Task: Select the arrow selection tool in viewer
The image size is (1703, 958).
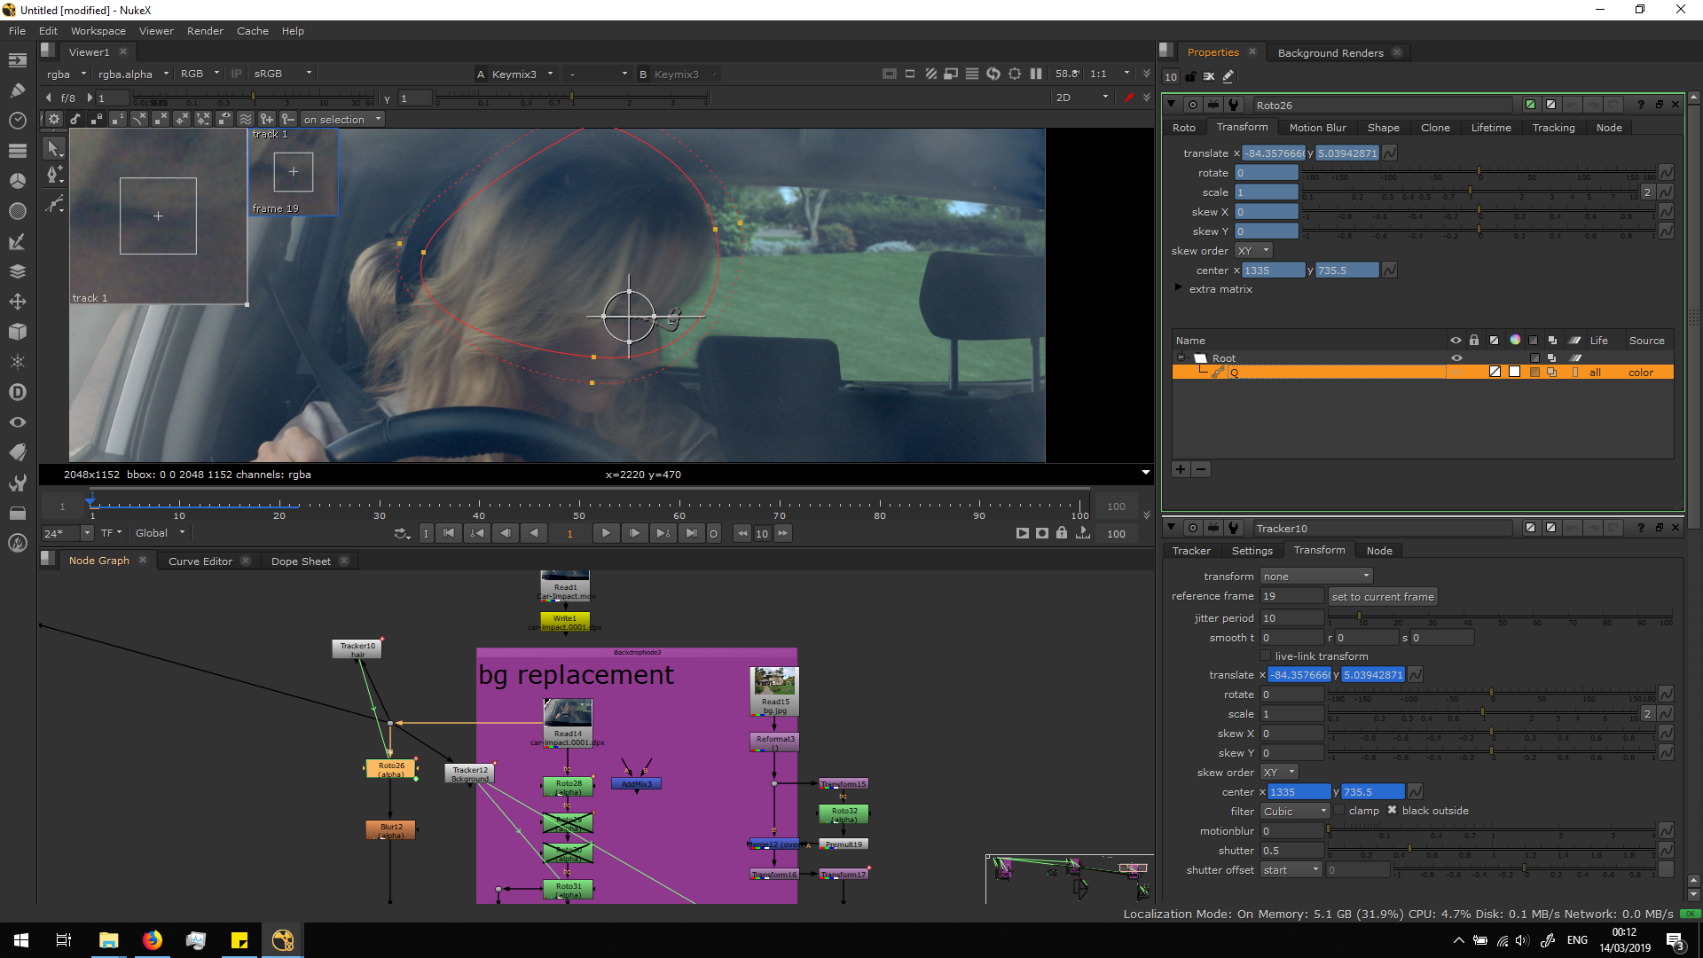Action: pyautogui.click(x=53, y=149)
